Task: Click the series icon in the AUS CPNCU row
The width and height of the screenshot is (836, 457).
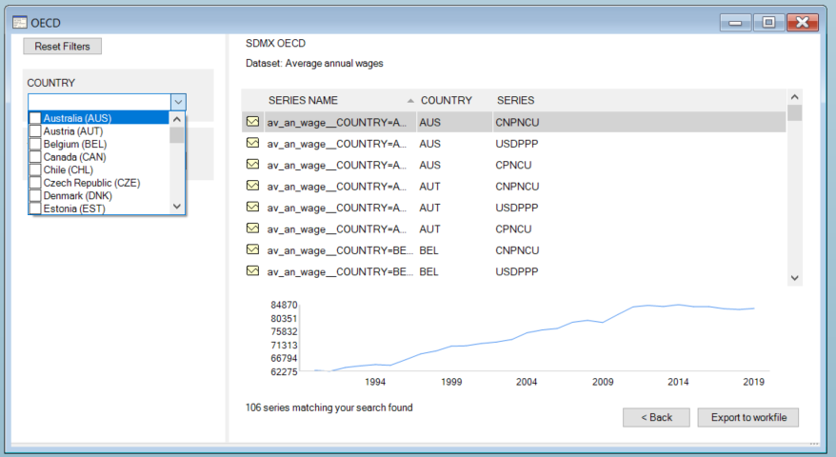Action: tap(252, 165)
